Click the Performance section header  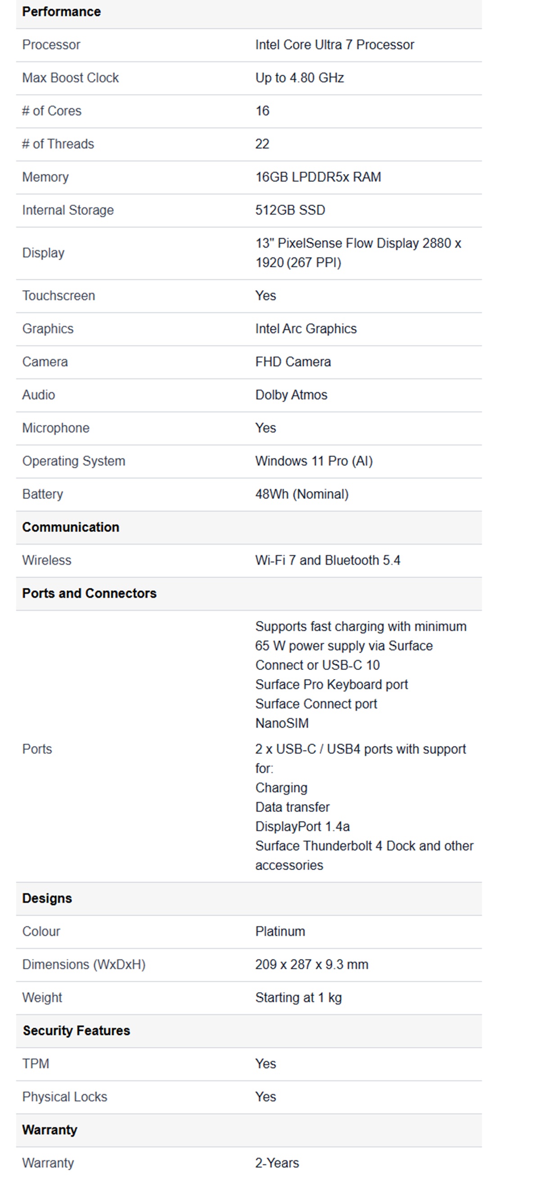[61, 12]
